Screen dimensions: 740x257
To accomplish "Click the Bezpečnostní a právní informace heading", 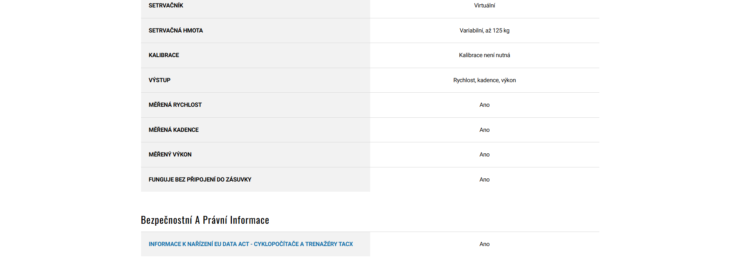I will [205, 220].
